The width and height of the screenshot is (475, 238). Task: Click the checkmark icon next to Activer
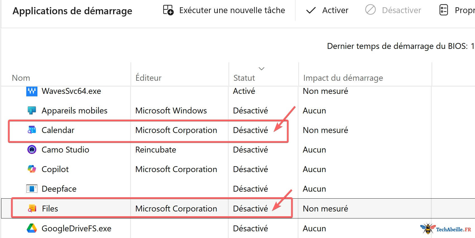click(x=311, y=10)
